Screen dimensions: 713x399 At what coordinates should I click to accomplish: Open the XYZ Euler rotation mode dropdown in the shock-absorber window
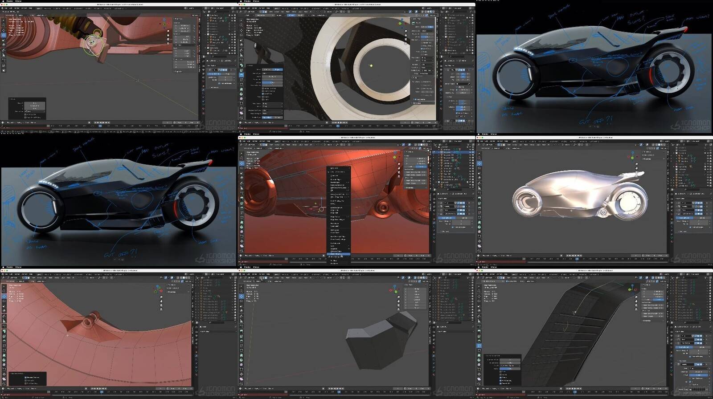(x=184, y=45)
